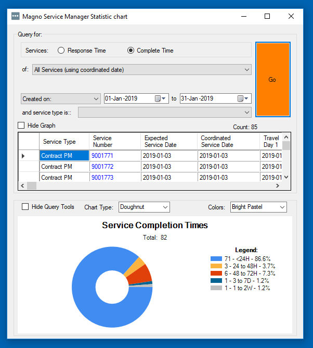Viewport: 313px width, 348px height.
Task: Maximize the Statistic chart window
Action: pyautogui.click(x=267, y=16)
